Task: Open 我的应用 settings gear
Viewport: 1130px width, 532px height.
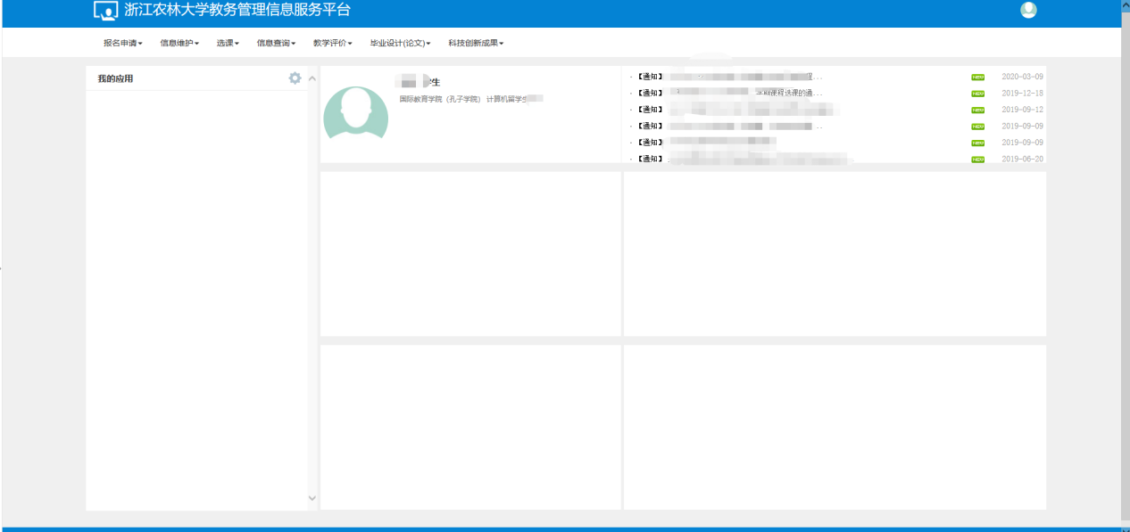Action: [x=295, y=78]
